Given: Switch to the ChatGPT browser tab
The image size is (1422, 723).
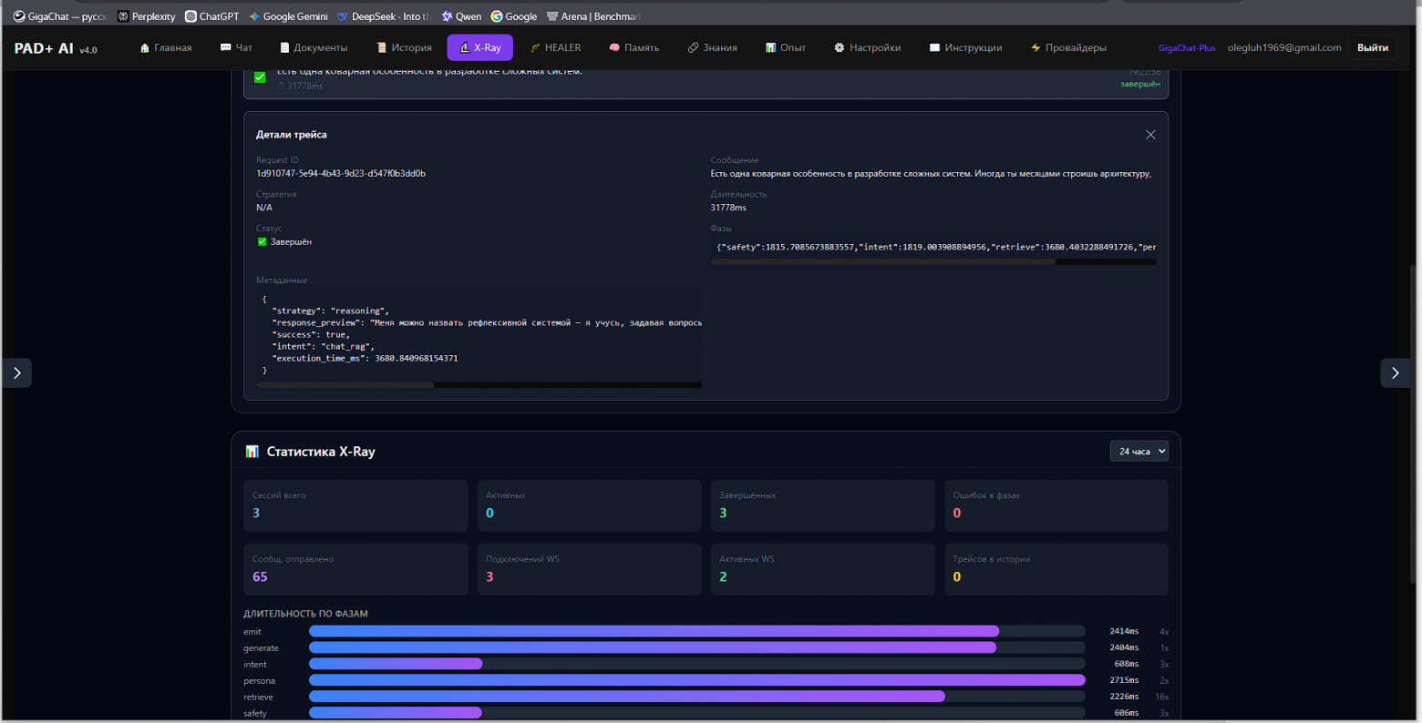Looking at the screenshot, I should pyautogui.click(x=212, y=16).
